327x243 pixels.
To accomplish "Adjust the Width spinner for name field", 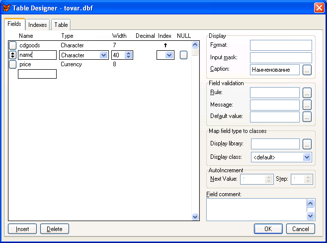I will click(128, 55).
